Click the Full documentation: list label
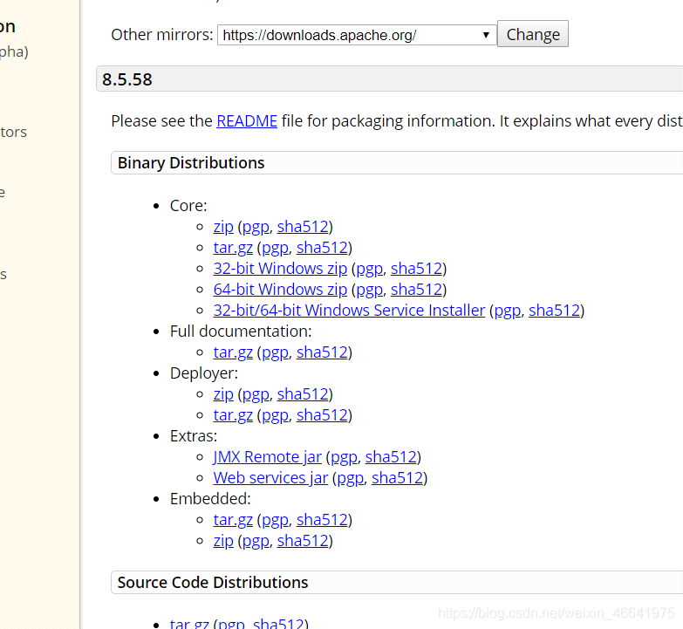The height and width of the screenshot is (629, 683). tap(241, 332)
